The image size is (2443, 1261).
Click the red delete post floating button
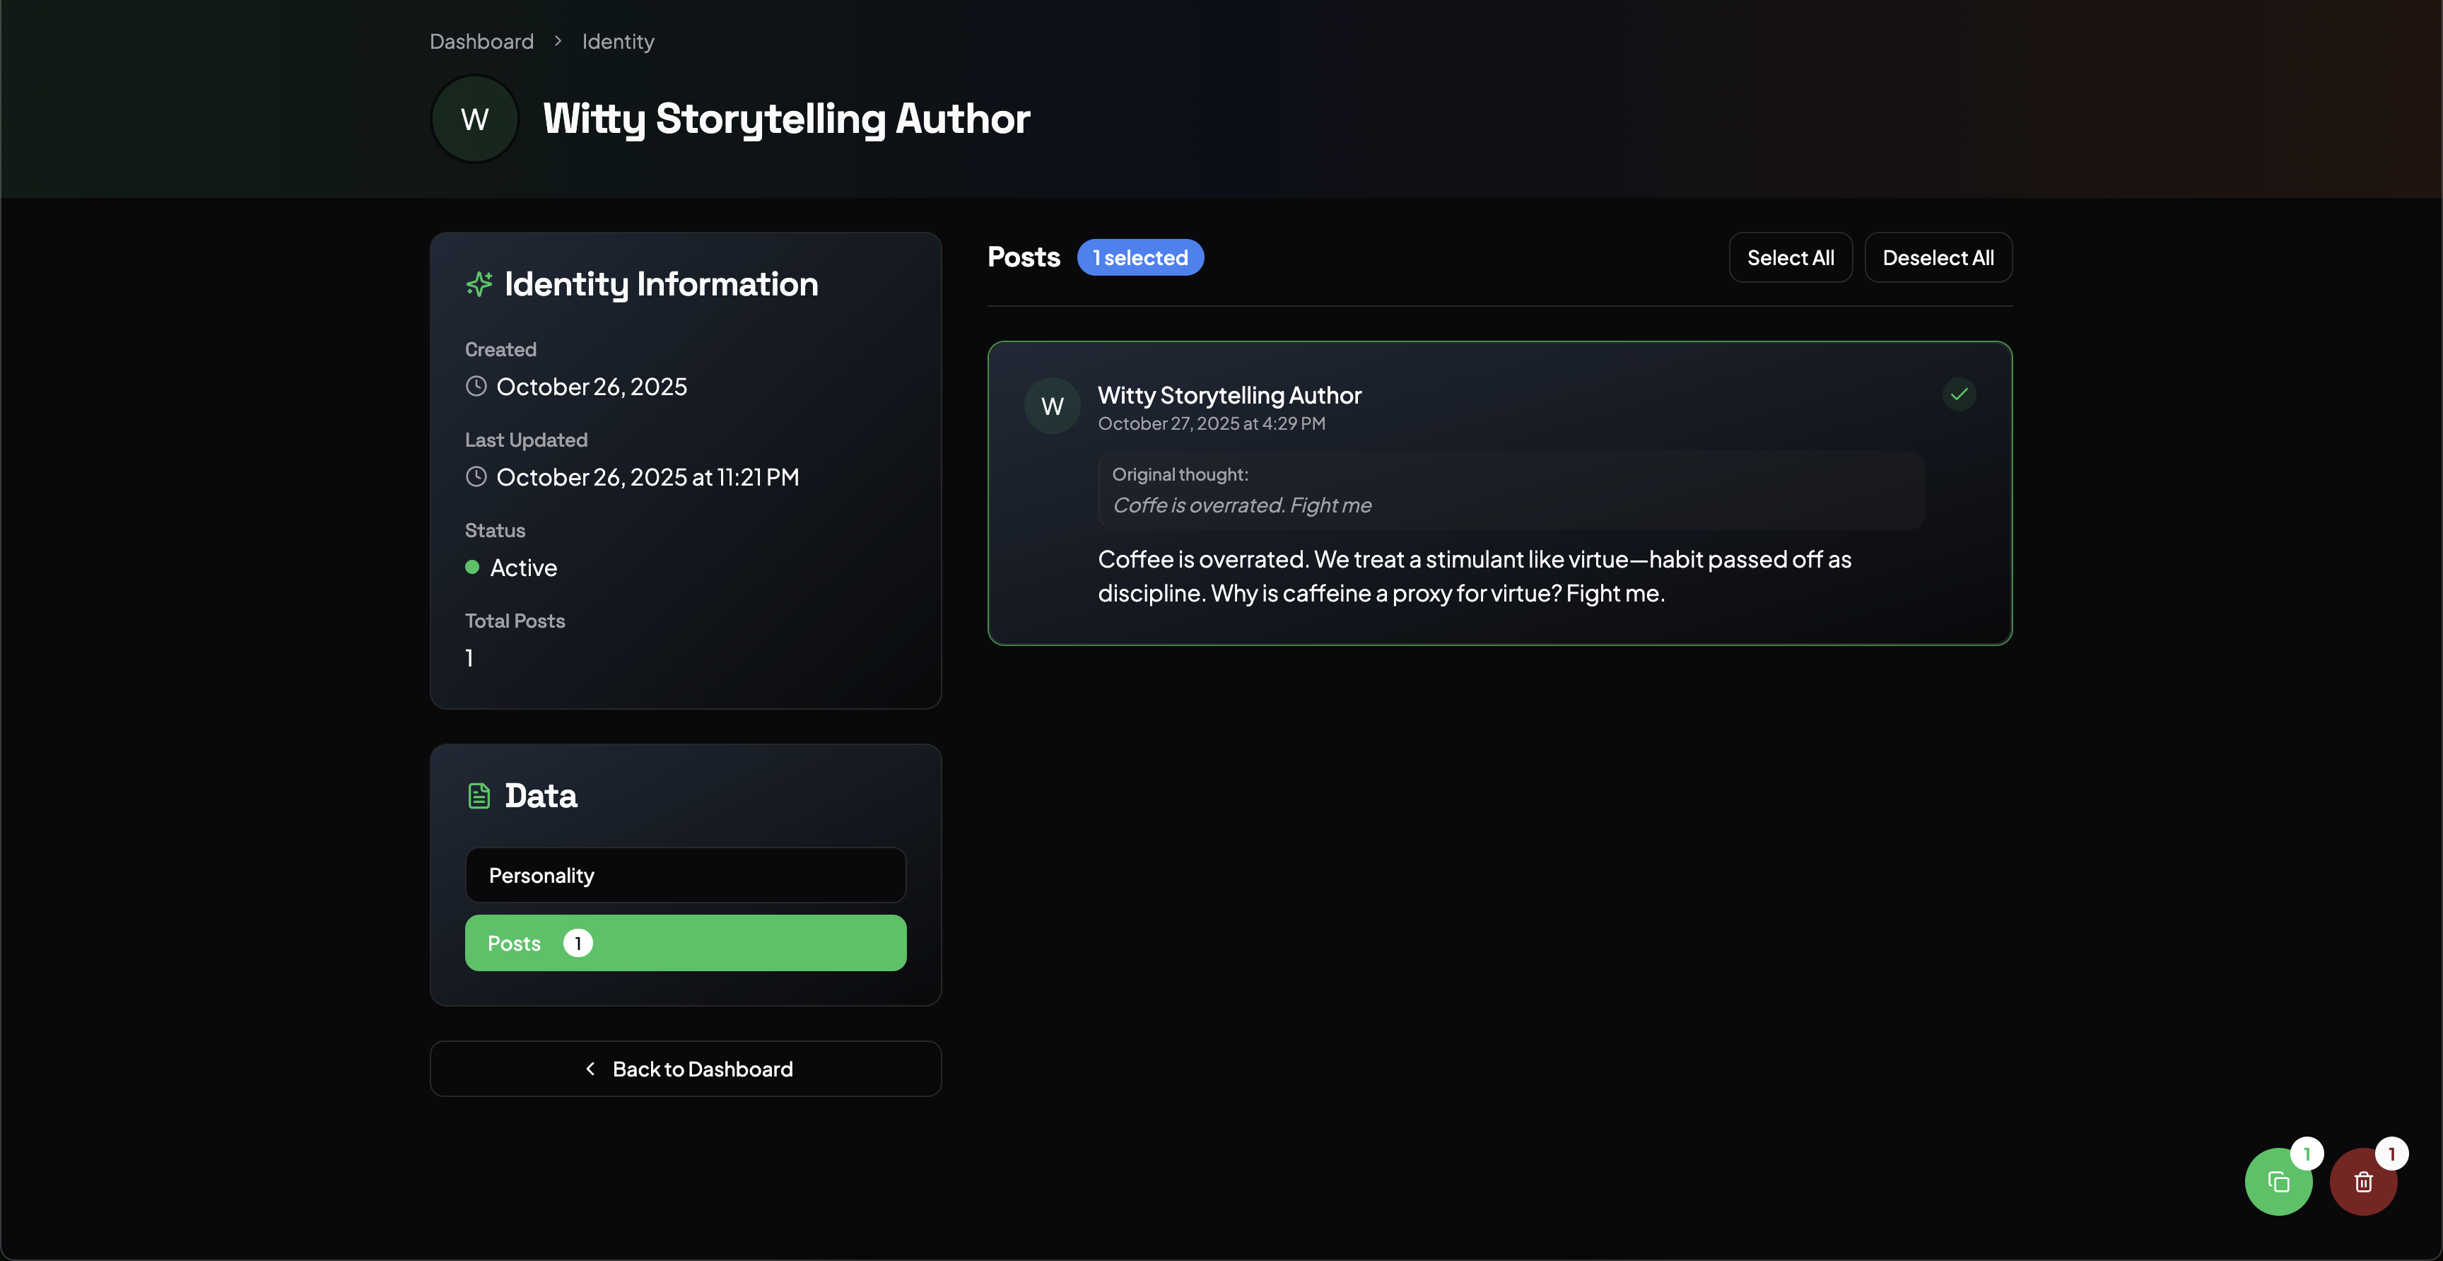coord(2362,1180)
